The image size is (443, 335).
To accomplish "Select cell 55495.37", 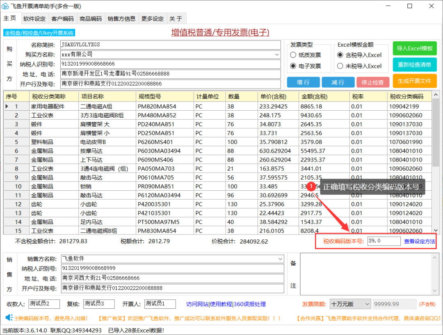I will tap(324, 151).
